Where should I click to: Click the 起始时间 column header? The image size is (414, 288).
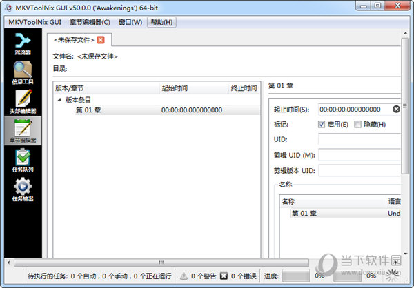point(195,88)
